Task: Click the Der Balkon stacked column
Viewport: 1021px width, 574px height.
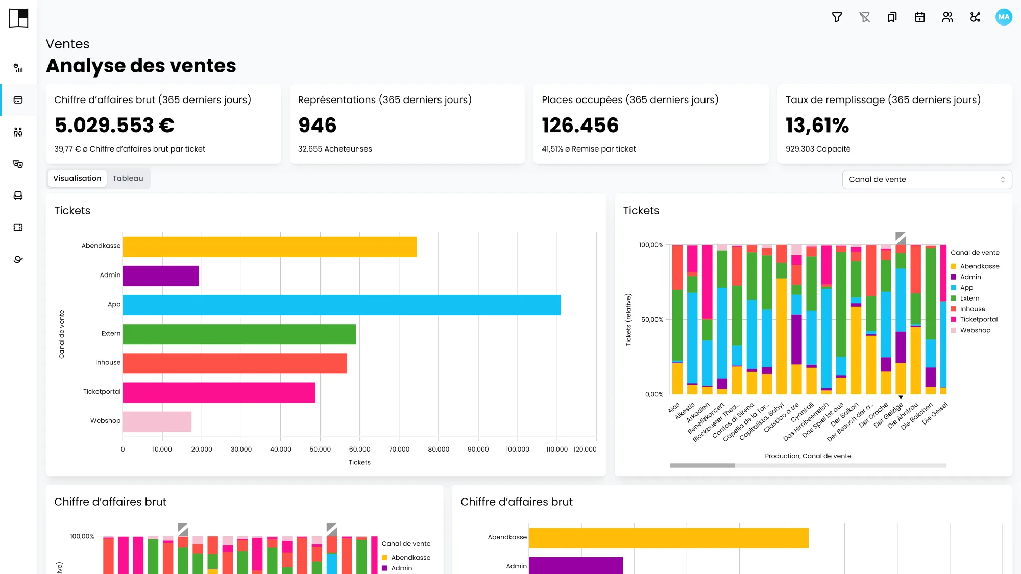Action: 856,319
